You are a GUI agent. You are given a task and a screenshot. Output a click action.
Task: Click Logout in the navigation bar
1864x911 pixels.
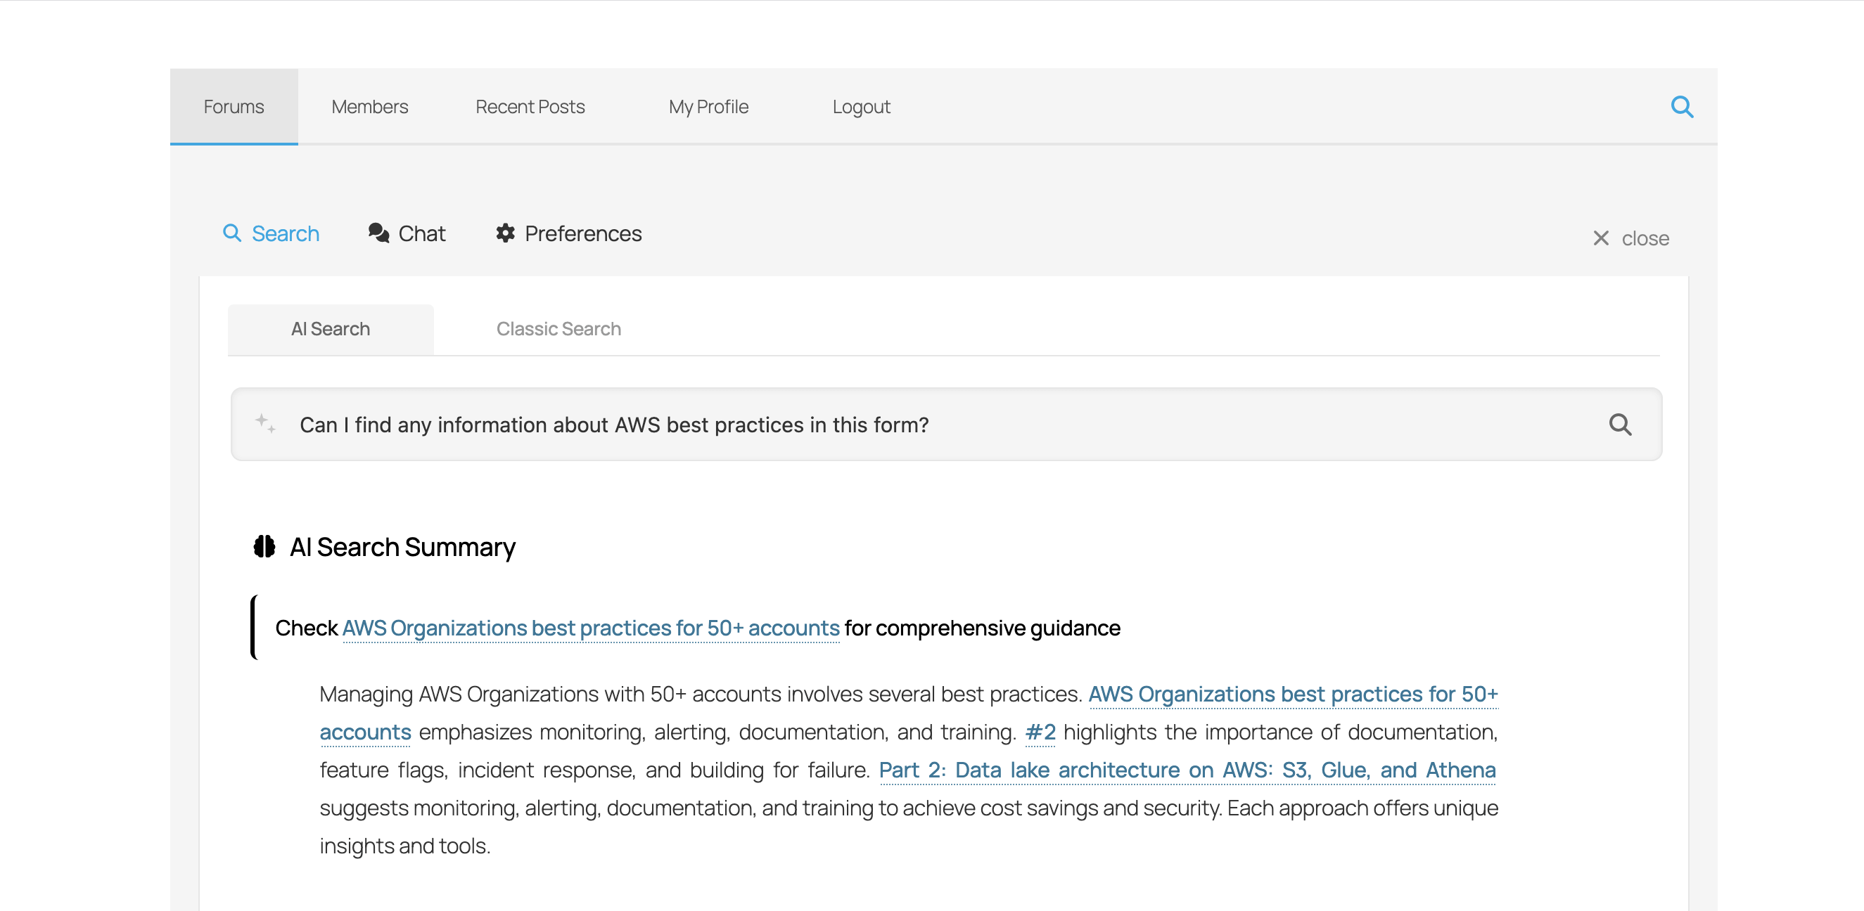click(x=861, y=106)
